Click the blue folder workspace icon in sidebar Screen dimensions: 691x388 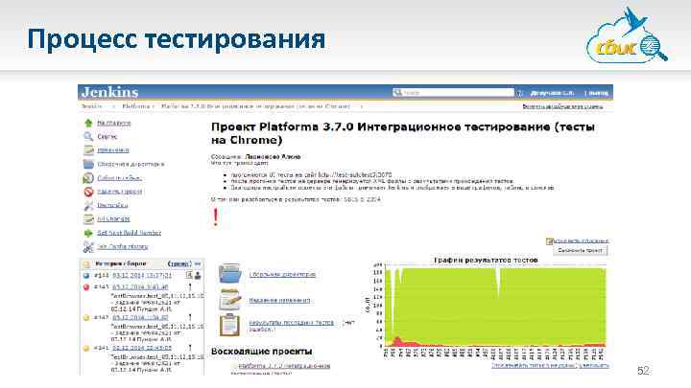(x=88, y=164)
